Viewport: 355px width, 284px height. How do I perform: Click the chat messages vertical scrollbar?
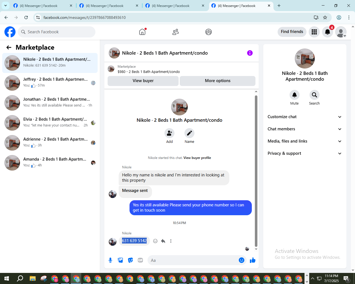256,171
